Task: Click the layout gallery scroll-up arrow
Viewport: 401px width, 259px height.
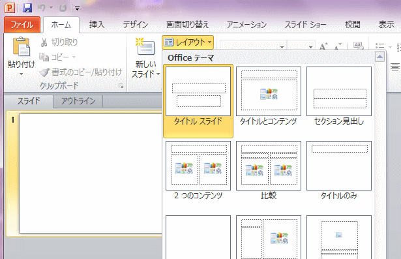Action: coord(379,57)
